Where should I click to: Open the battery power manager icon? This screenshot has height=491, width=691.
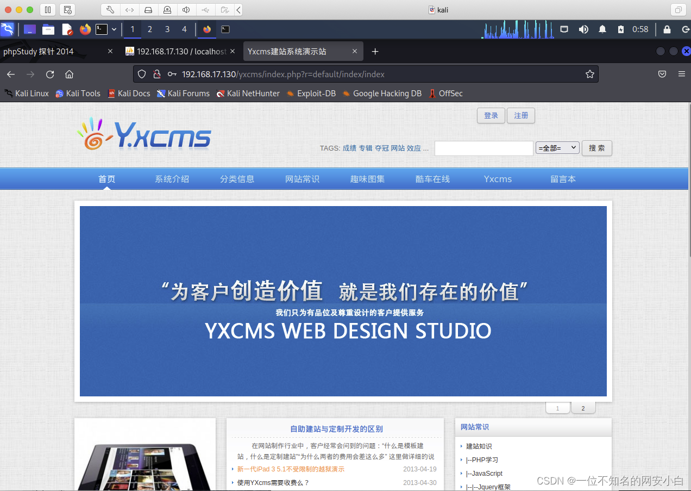pyautogui.click(x=621, y=29)
